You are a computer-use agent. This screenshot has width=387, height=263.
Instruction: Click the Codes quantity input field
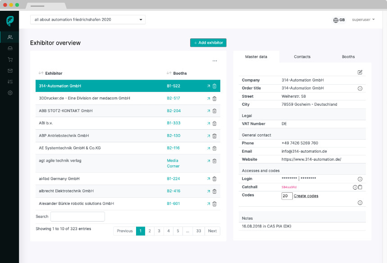point(287,196)
